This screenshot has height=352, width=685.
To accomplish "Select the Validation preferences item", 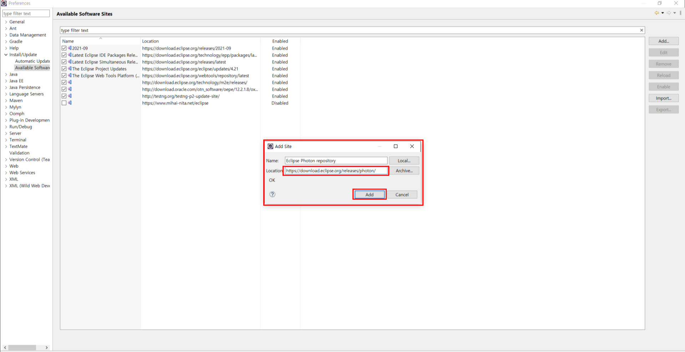I will pos(19,153).
